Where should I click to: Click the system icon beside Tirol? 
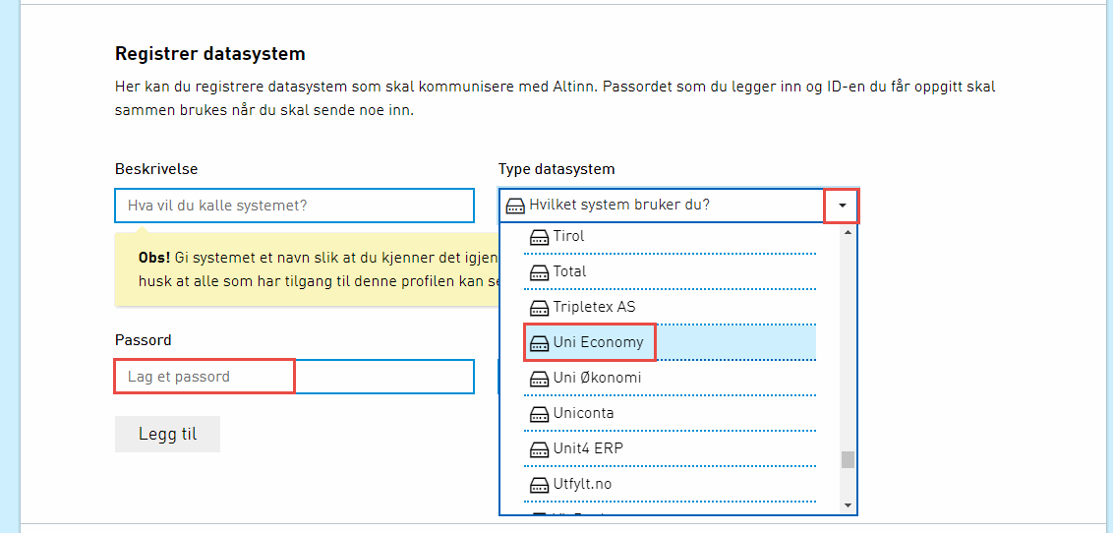[x=539, y=237]
